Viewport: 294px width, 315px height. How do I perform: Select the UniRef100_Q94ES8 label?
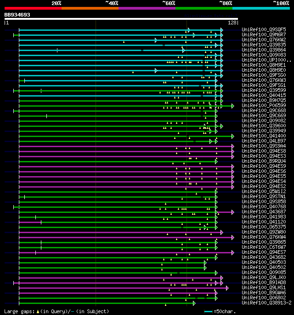(264, 151)
